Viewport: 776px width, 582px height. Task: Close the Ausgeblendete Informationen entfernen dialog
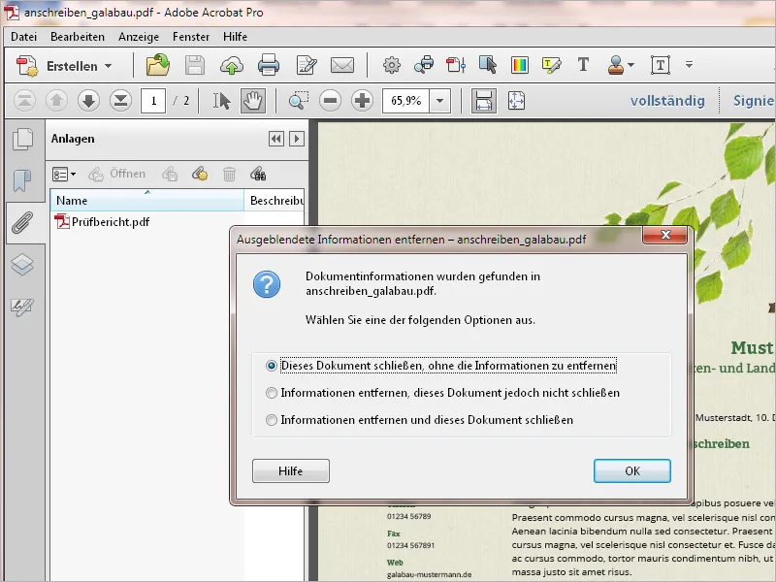point(665,235)
